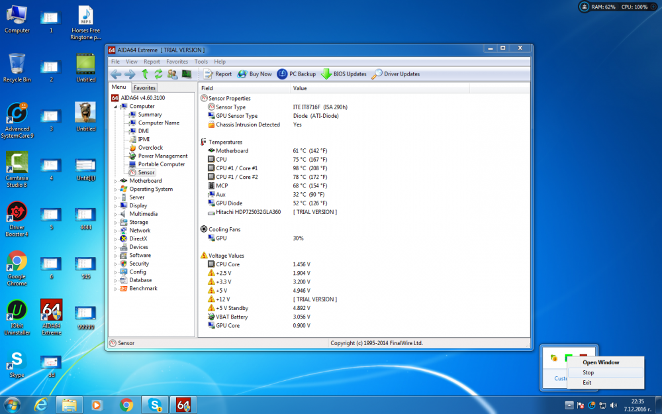Click the Field column header
Screen dimensions: 662x414
pyautogui.click(x=244, y=88)
